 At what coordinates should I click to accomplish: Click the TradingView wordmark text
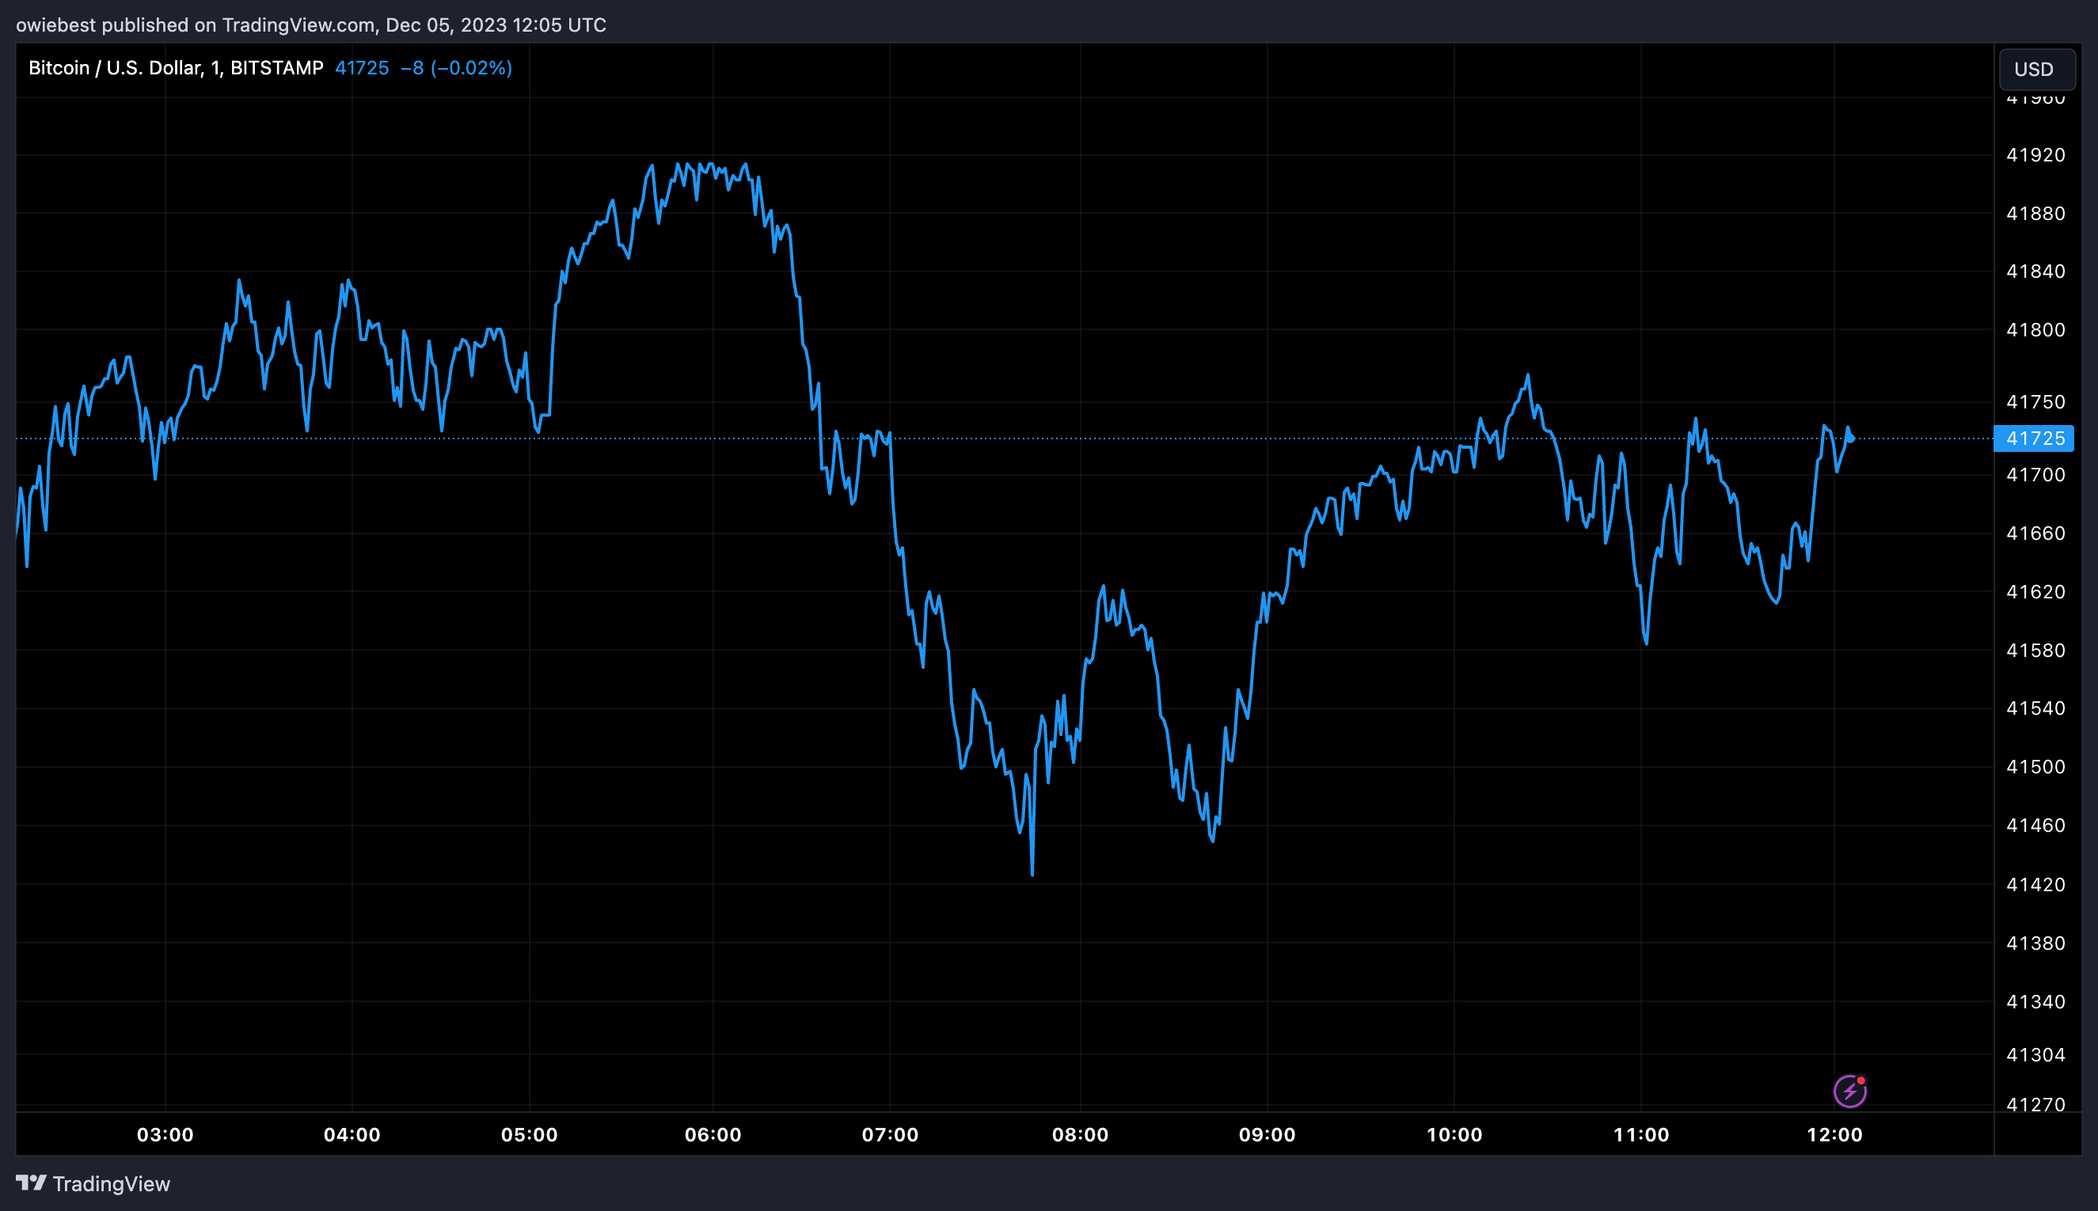[x=112, y=1183]
